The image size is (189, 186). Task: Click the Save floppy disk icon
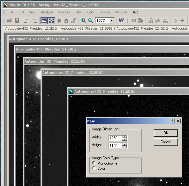coord(17,20)
